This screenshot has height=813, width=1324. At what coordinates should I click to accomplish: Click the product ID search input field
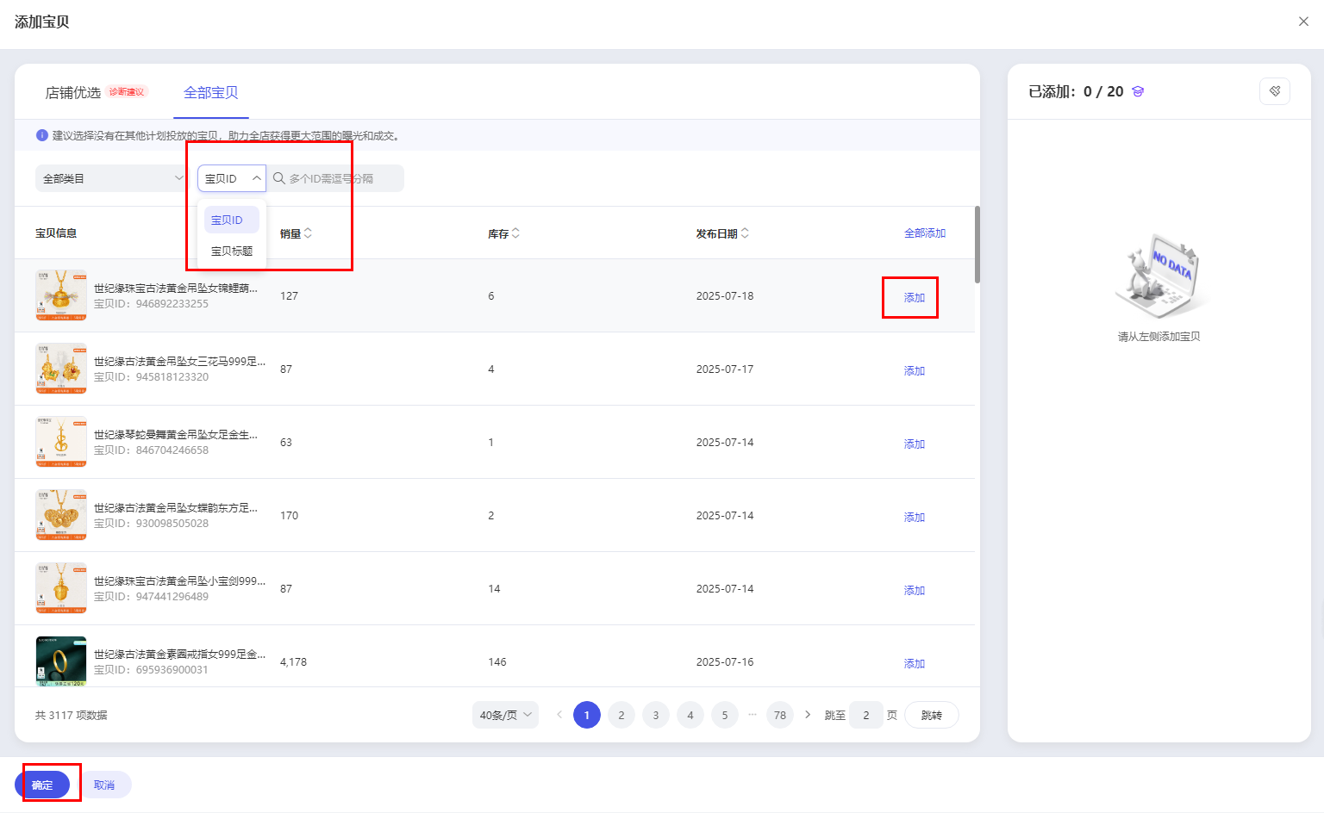(341, 178)
